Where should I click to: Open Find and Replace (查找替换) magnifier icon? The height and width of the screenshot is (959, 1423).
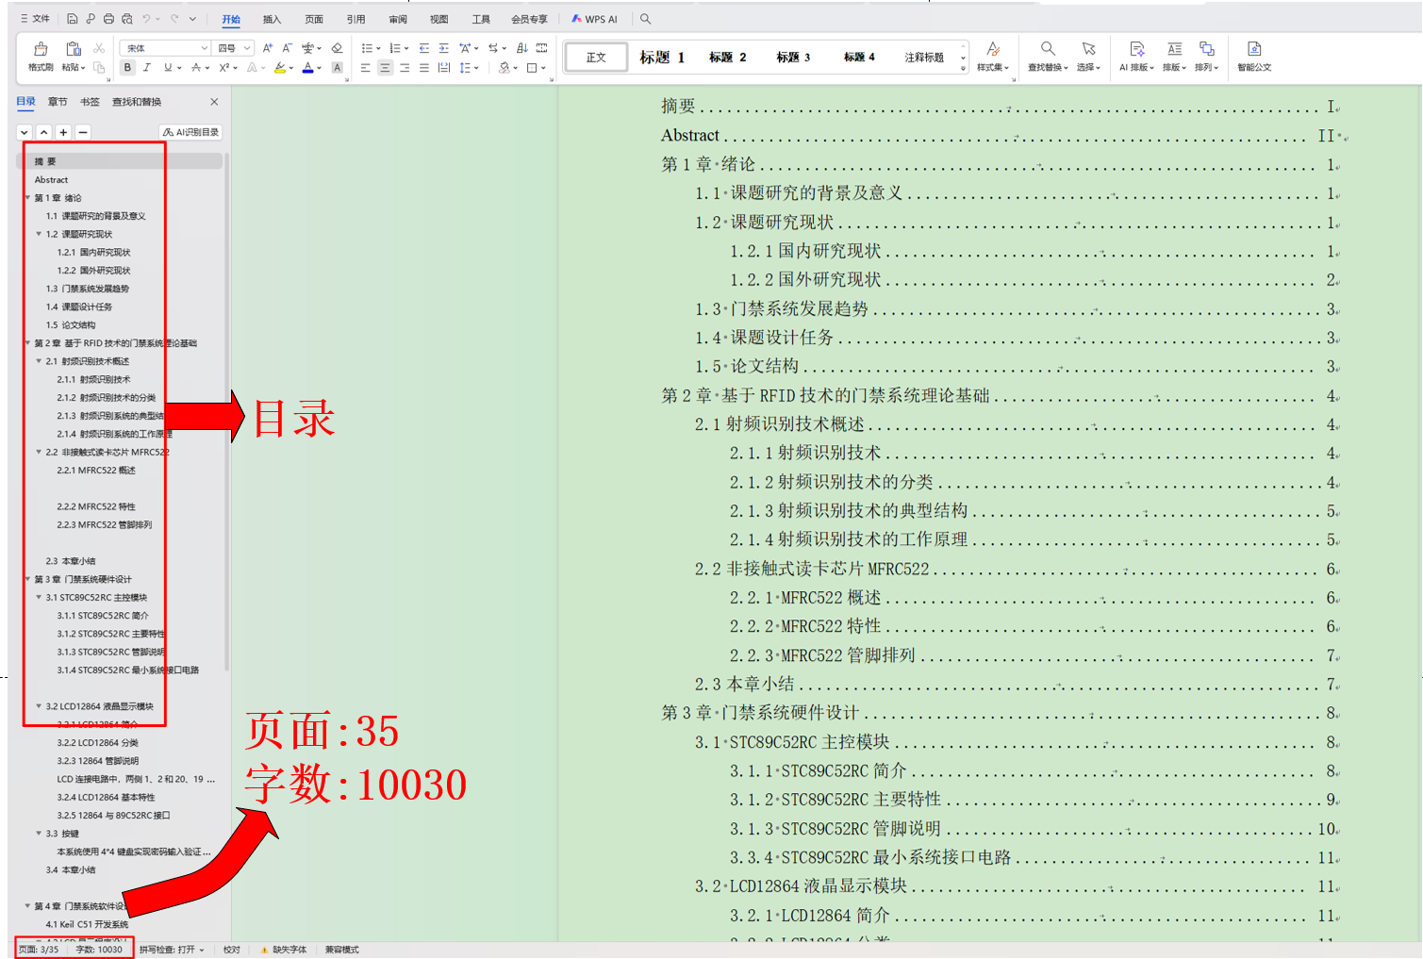1048,56
